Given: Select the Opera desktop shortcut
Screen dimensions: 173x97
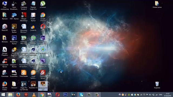Looking at the screenshot, I should point(43,27).
